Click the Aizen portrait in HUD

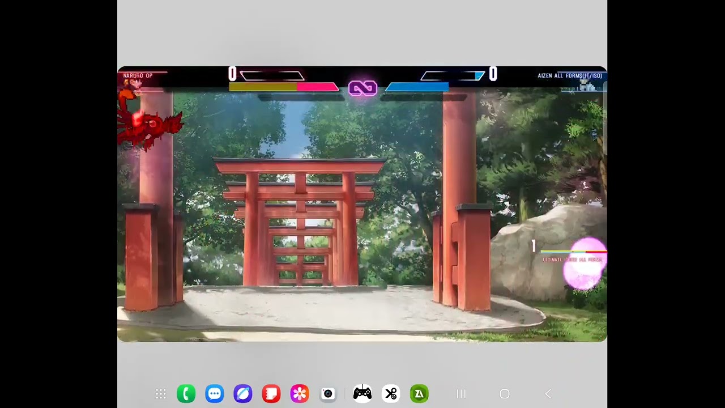point(587,84)
